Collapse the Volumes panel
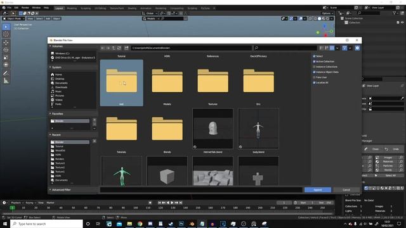The width and height of the screenshot is (406, 228). [50, 46]
